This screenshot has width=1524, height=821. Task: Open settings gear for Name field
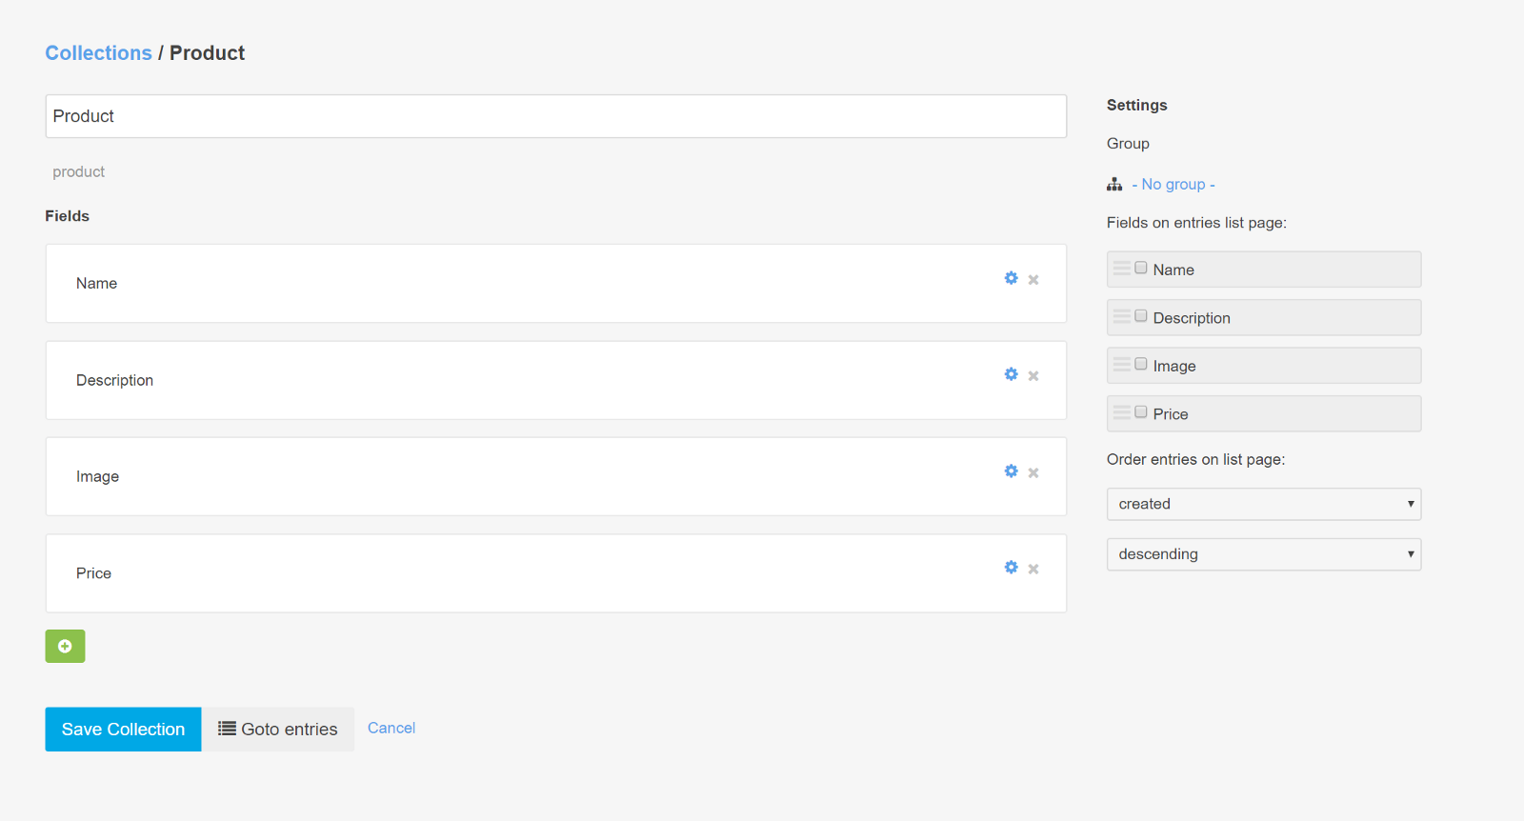click(1011, 278)
